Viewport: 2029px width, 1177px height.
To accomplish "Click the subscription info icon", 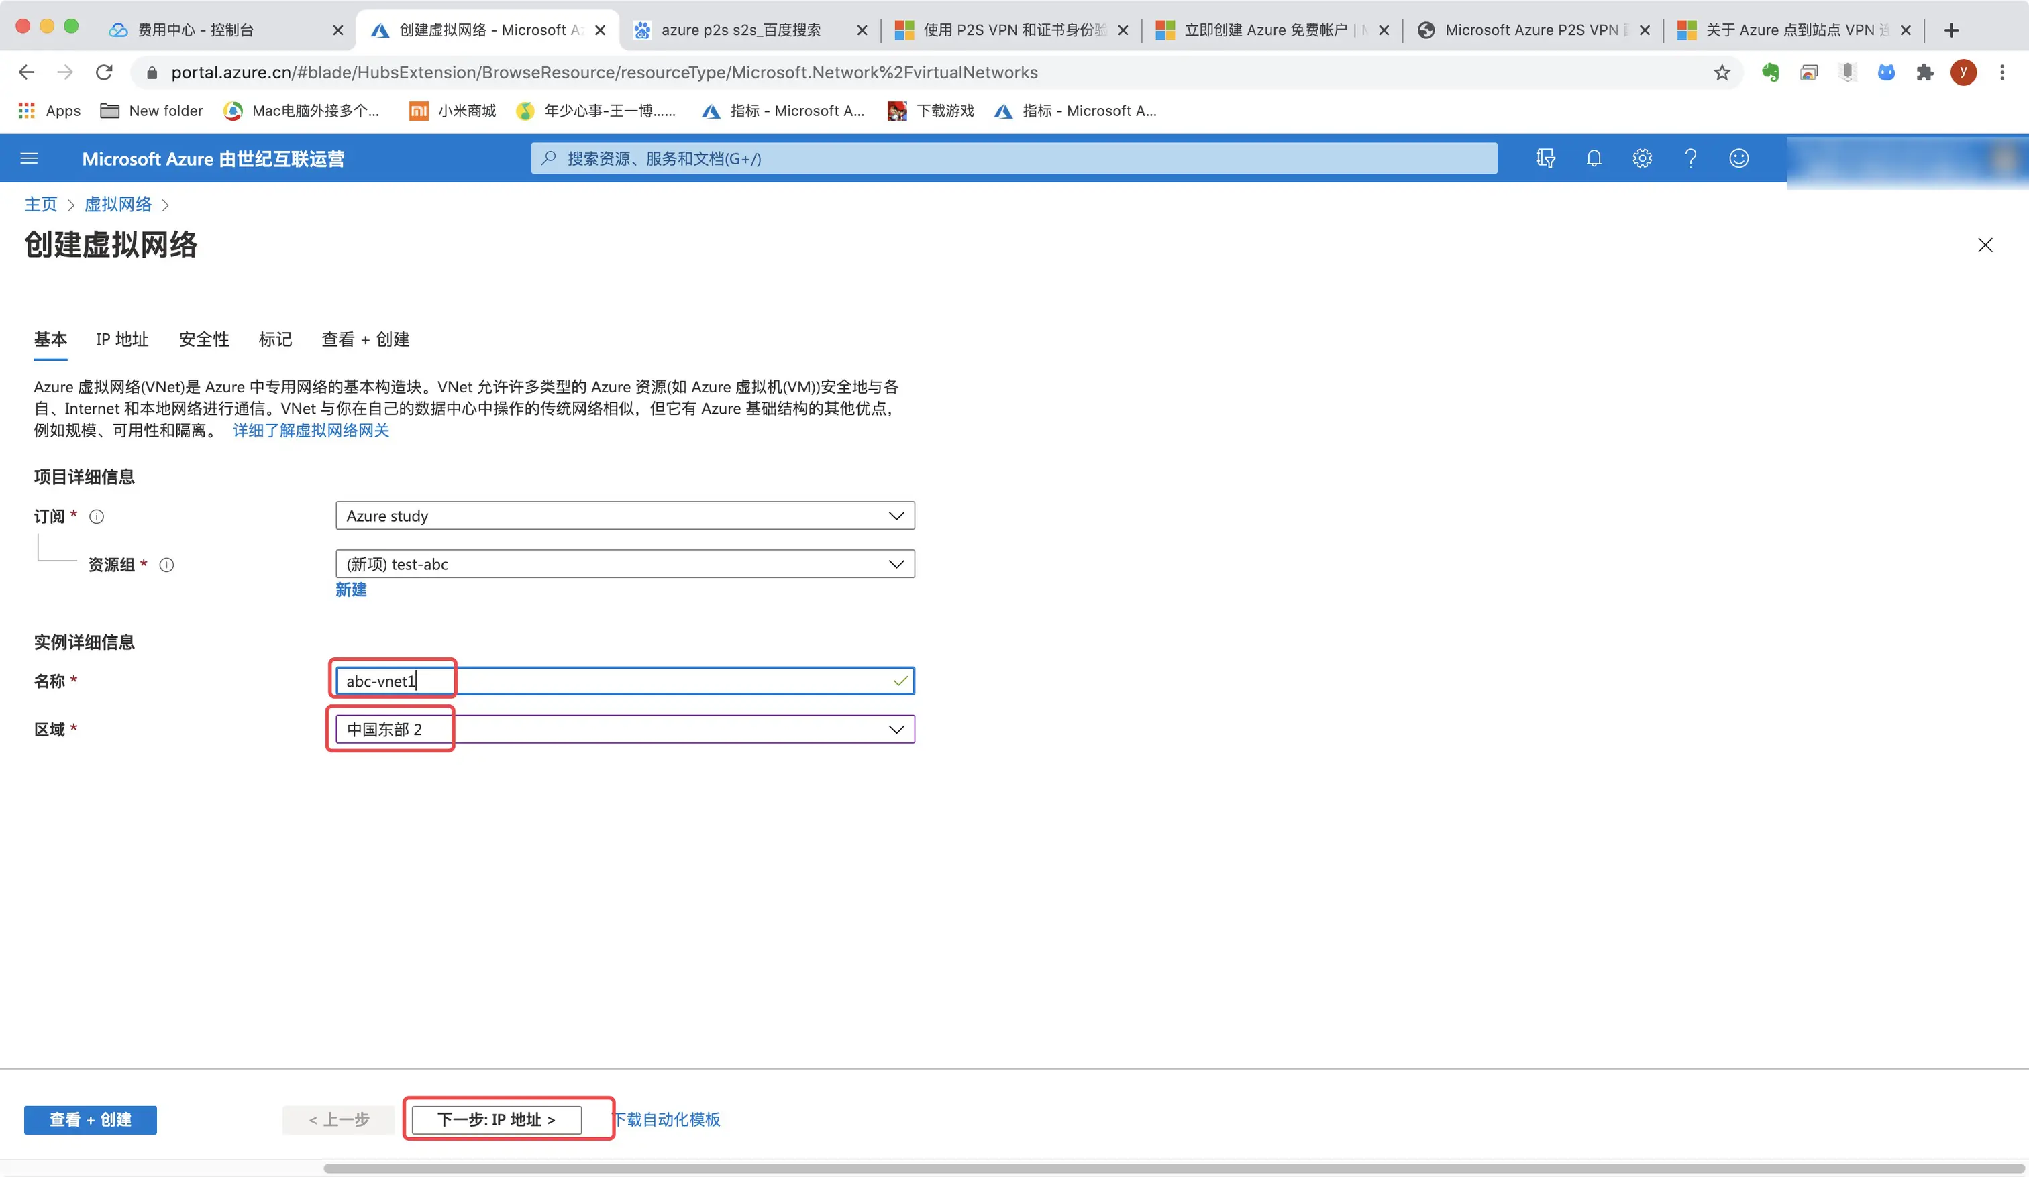I will coord(97,517).
